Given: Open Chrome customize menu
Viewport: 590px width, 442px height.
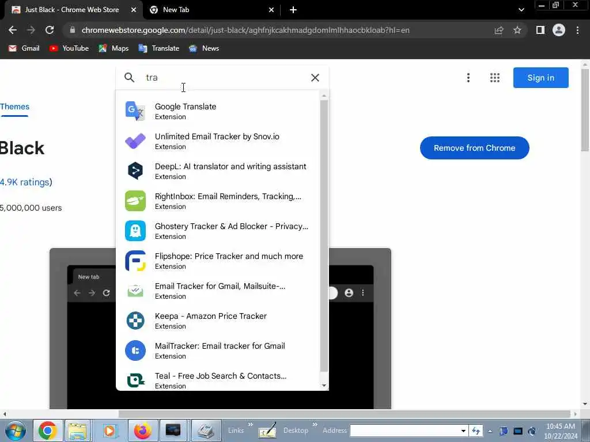Looking at the screenshot, I should coord(577,30).
